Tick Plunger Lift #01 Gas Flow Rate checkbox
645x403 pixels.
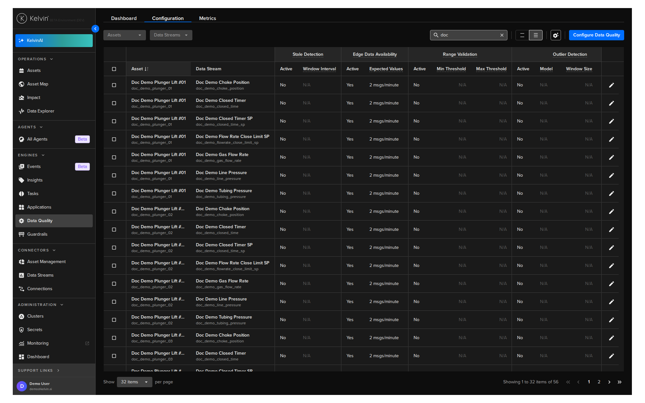[x=114, y=158]
